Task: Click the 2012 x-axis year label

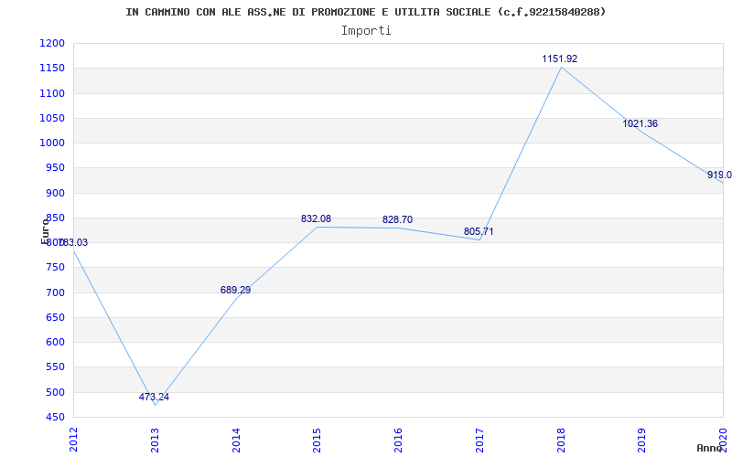Action: (x=73, y=440)
